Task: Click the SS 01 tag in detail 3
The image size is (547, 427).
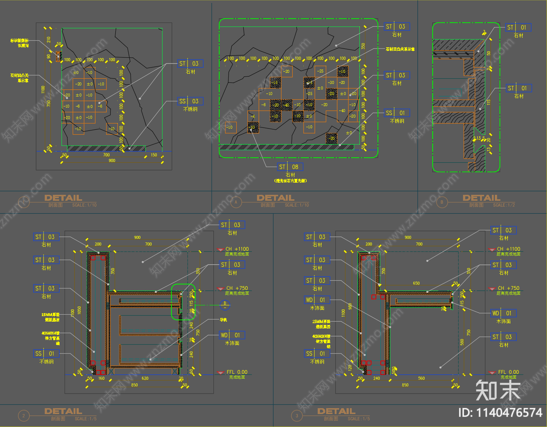Action: 317,353
